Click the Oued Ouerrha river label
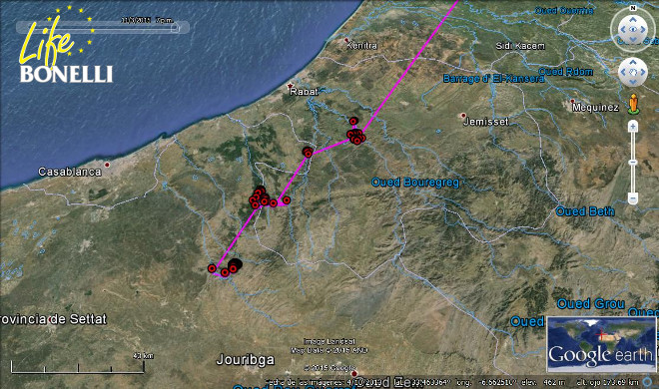659x389 pixels. [564, 11]
